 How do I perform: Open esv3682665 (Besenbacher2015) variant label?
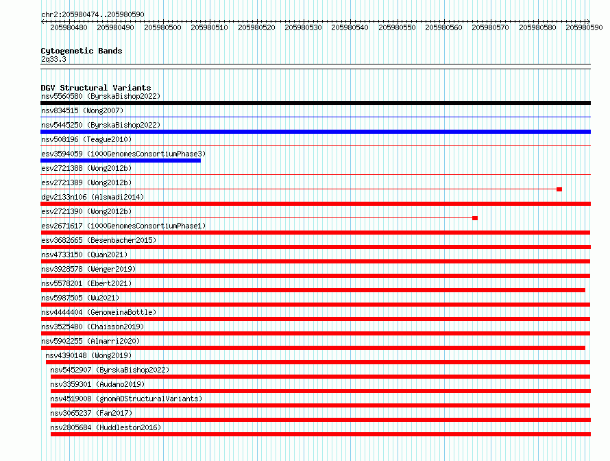click(99, 240)
